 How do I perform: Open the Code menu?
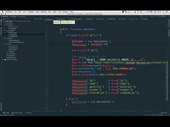click(37, 12)
